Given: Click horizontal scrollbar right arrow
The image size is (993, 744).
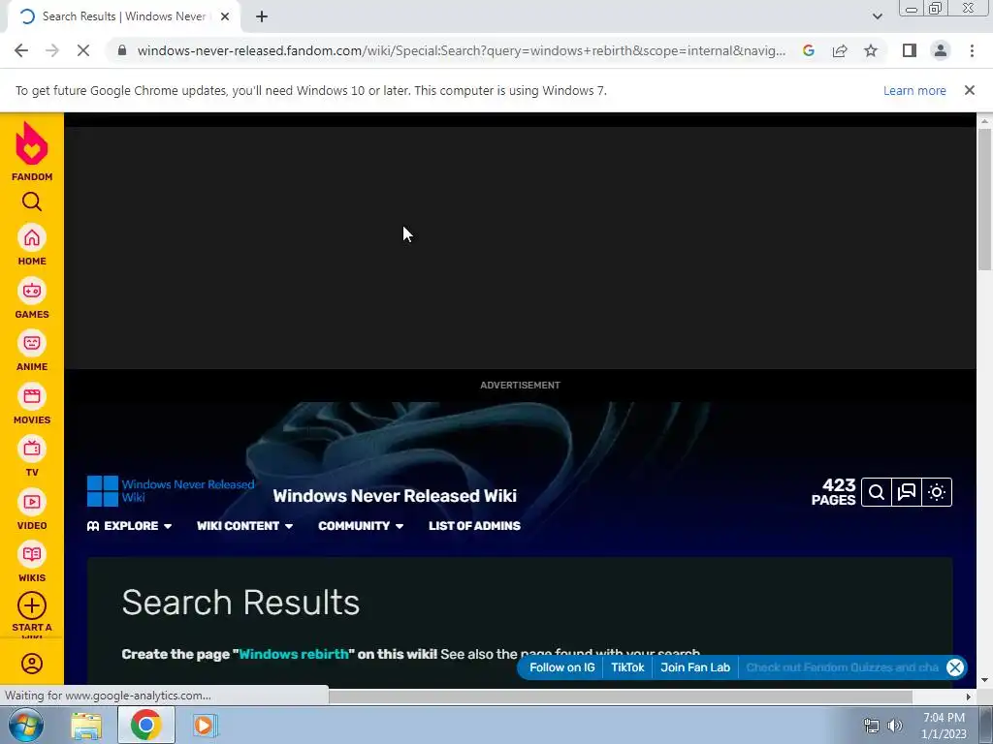Looking at the screenshot, I should (969, 697).
